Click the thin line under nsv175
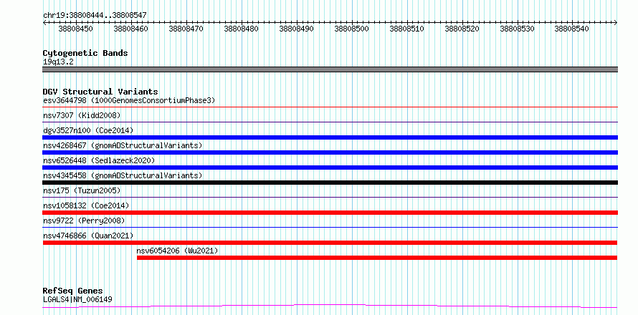638x315 pixels. click(x=330, y=198)
